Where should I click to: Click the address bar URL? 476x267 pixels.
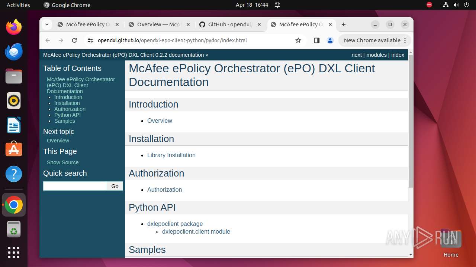pos(172,40)
